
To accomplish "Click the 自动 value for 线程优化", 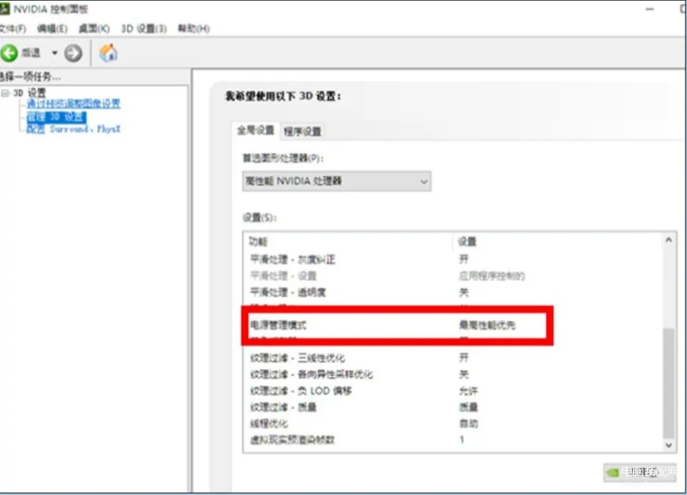I will click(x=469, y=424).
